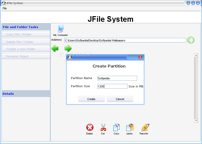Viewport: 202px width, 144px height.
Task: Click the Create button
Action: (x=91, y=99)
